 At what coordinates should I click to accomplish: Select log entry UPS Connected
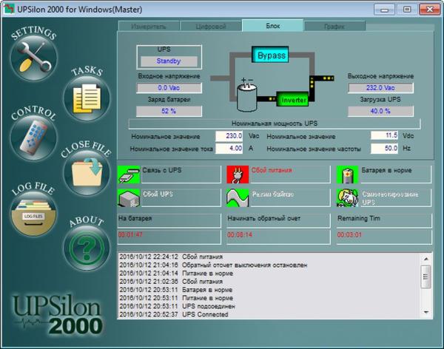coord(269,314)
